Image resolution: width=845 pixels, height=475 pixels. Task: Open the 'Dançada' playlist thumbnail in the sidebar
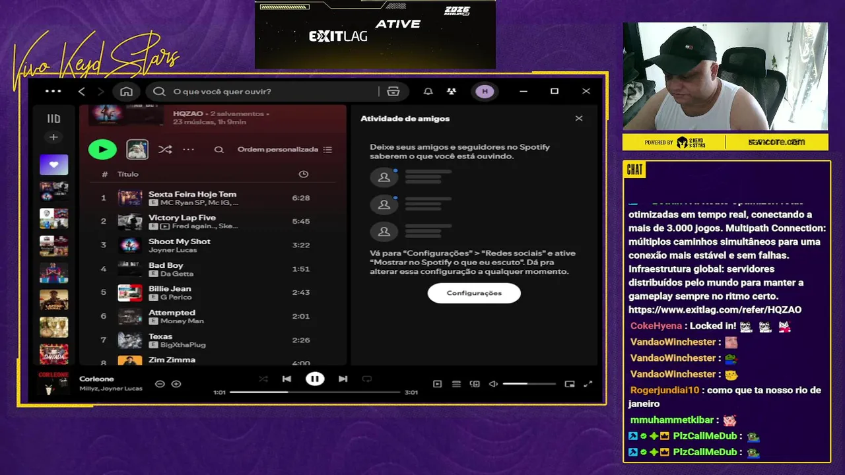pyautogui.click(x=53, y=354)
